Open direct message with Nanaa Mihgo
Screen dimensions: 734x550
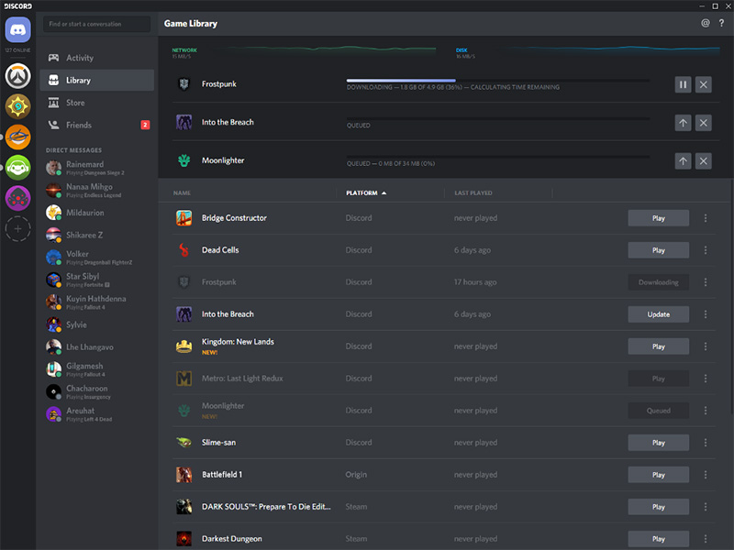click(97, 190)
